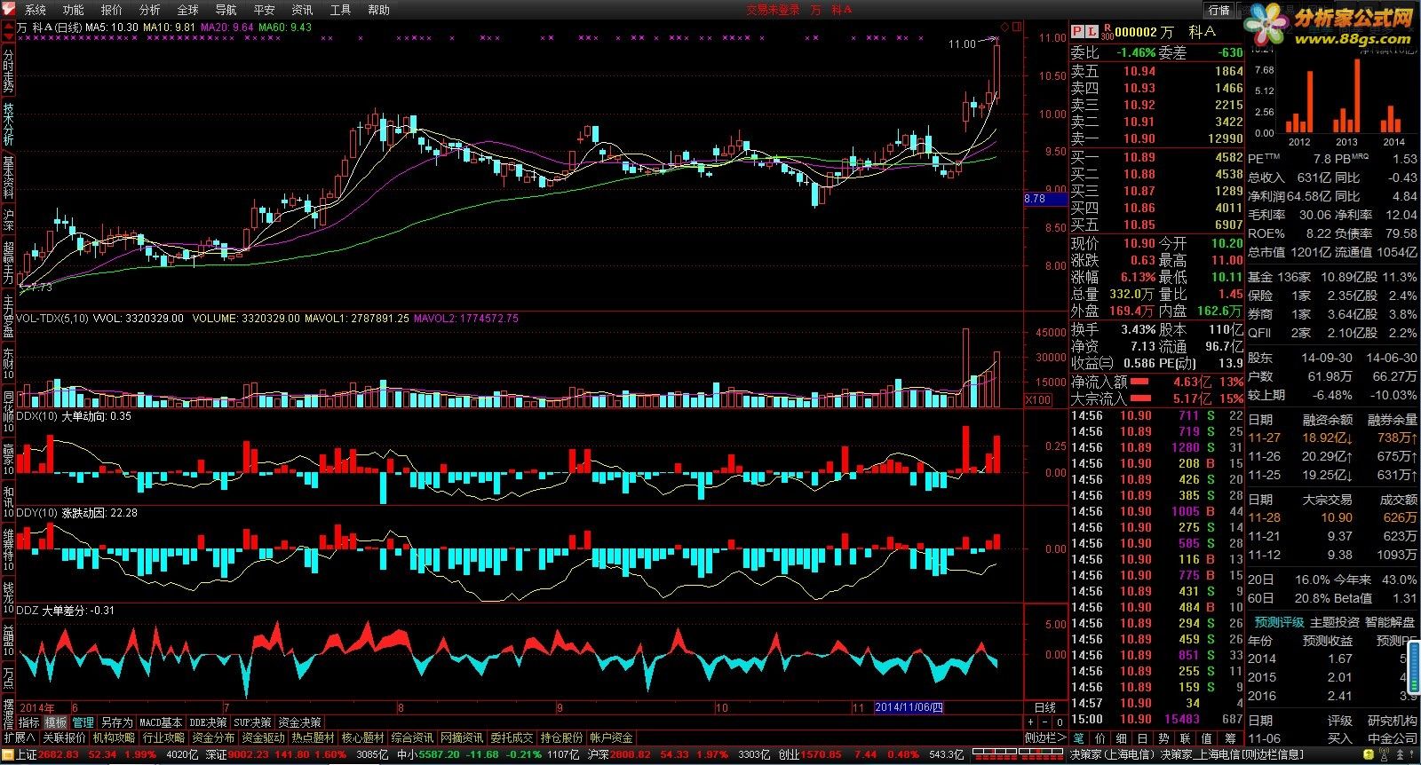Select the 筹 chip distribution tab
1421x765 pixels.
point(1230,738)
